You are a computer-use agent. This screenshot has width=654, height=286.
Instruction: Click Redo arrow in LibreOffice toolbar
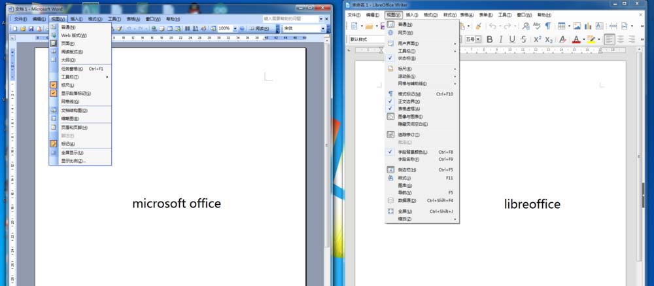tap(508, 26)
